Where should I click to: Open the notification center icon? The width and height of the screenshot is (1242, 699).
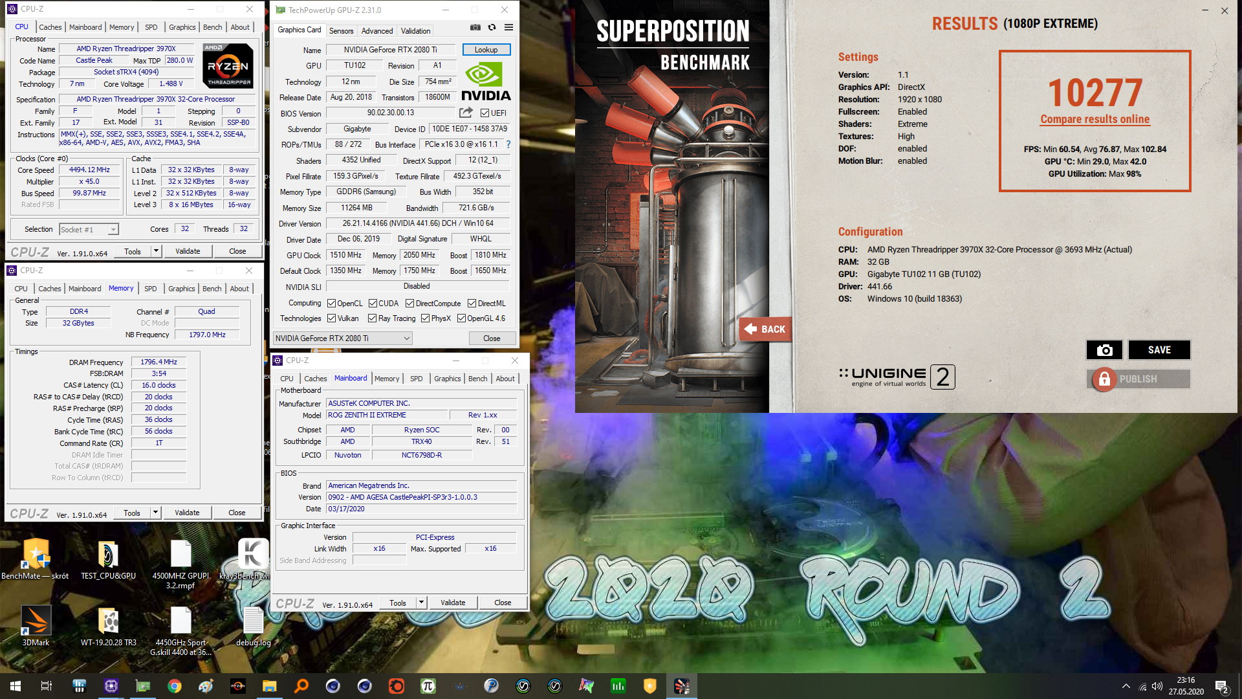coord(1222,686)
